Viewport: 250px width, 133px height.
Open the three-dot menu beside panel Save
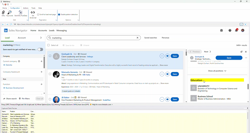[x=246, y=58]
